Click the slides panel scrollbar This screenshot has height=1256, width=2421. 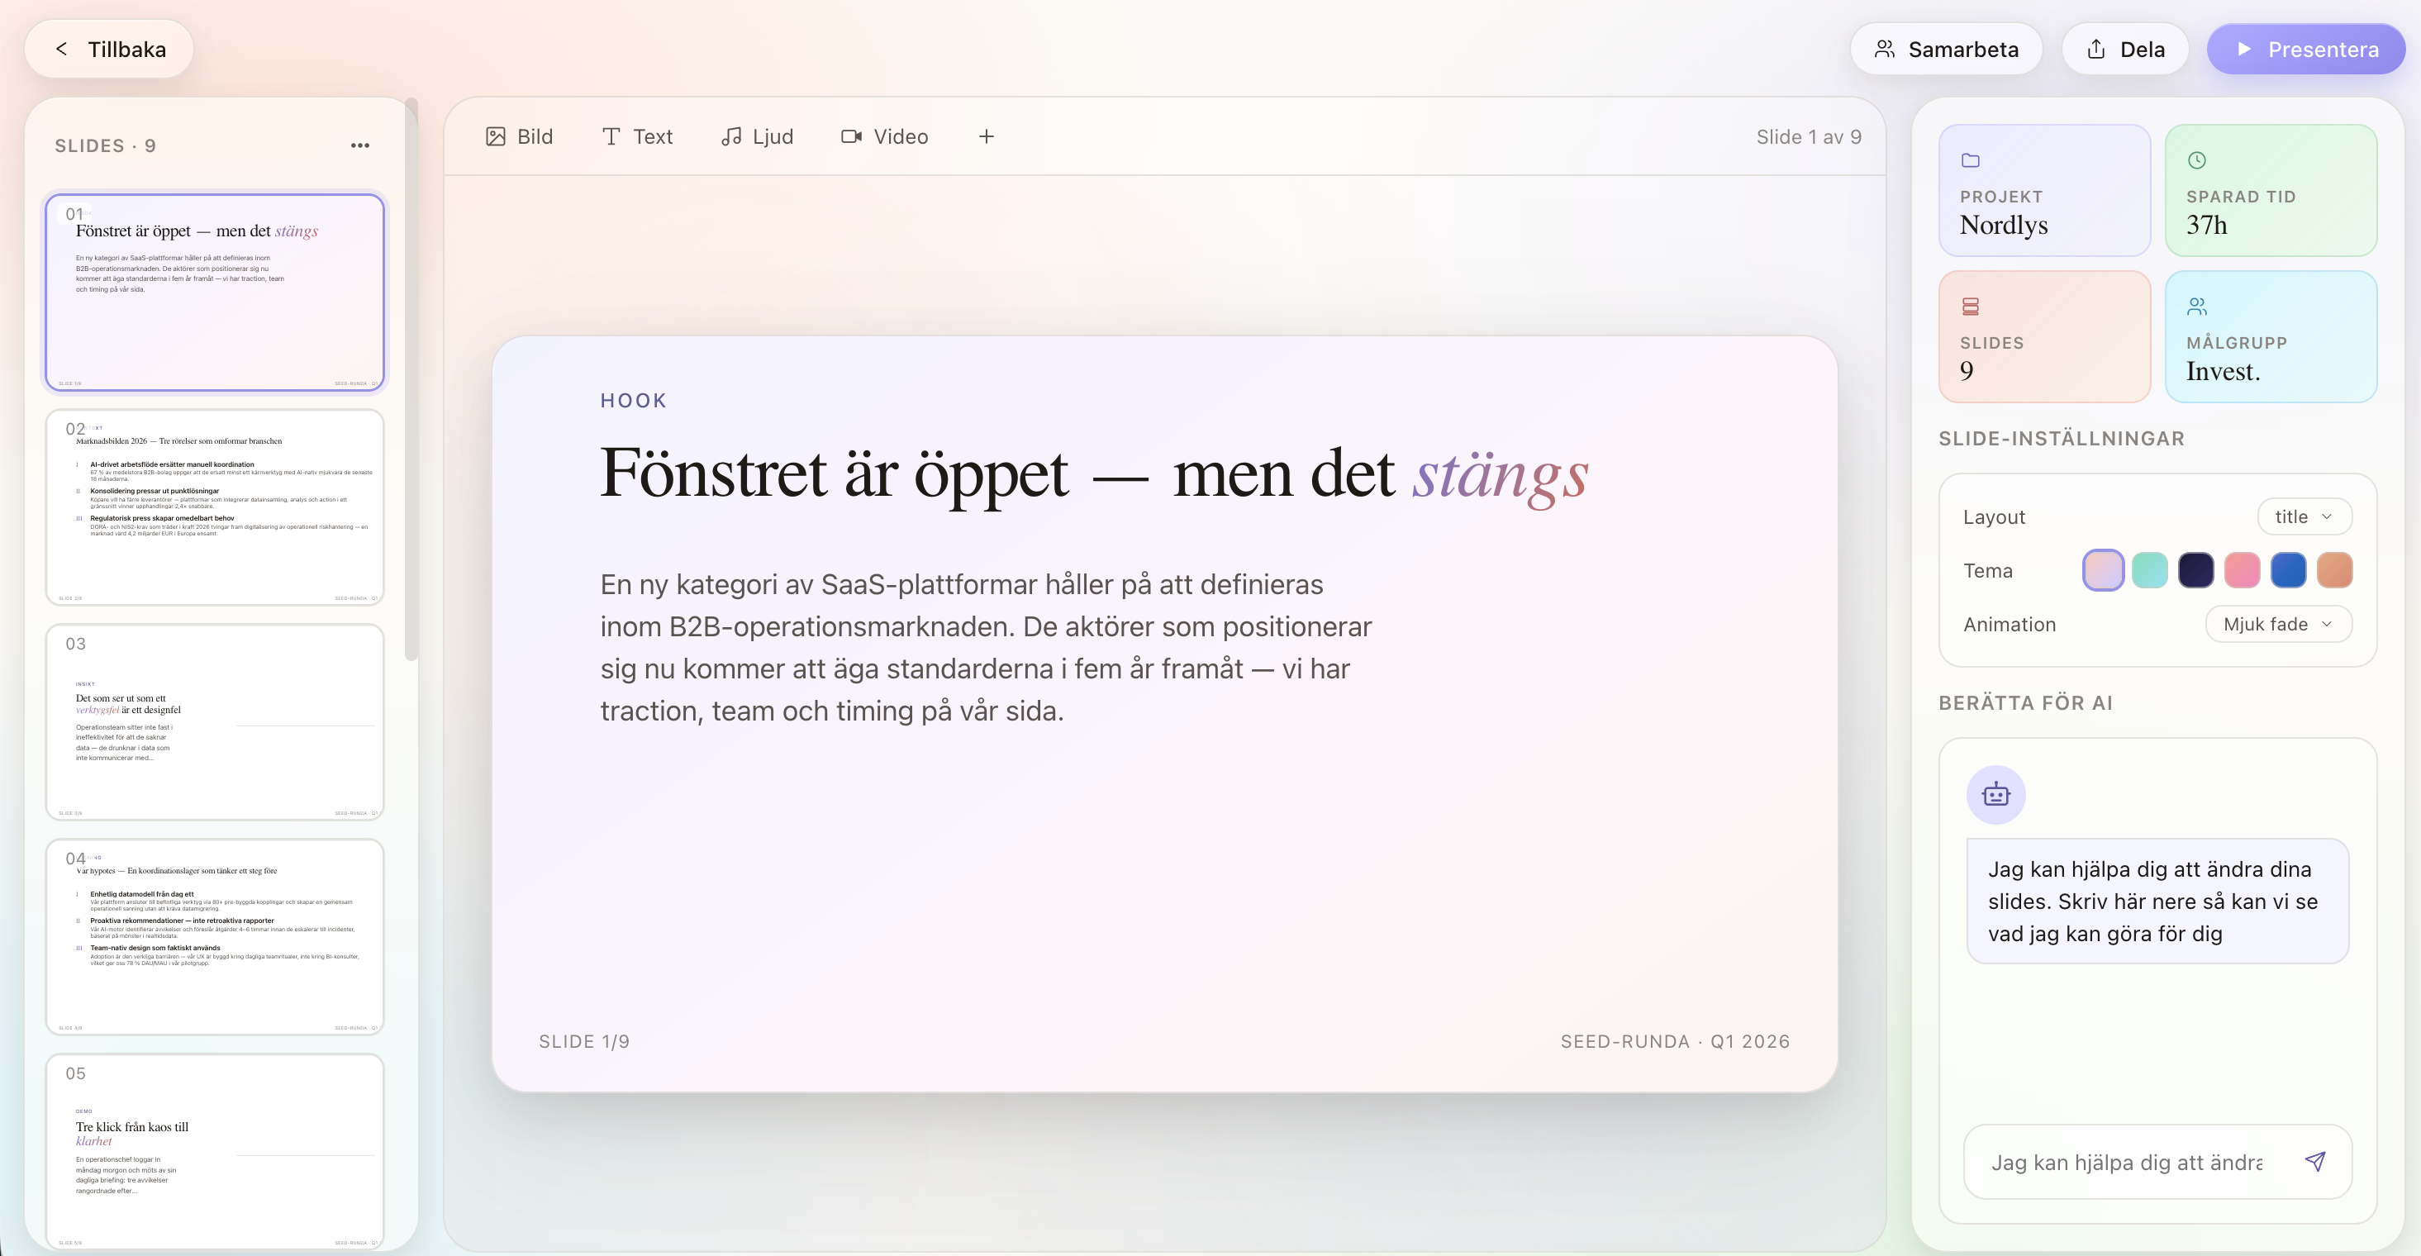411,380
